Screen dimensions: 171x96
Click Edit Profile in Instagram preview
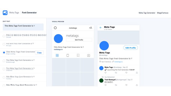[x=79, y=40]
